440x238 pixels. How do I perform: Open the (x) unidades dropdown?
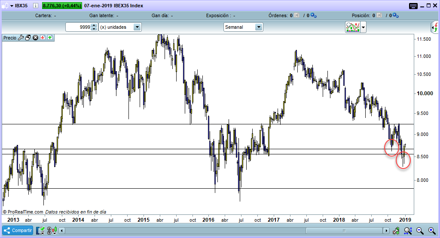pos(137,27)
